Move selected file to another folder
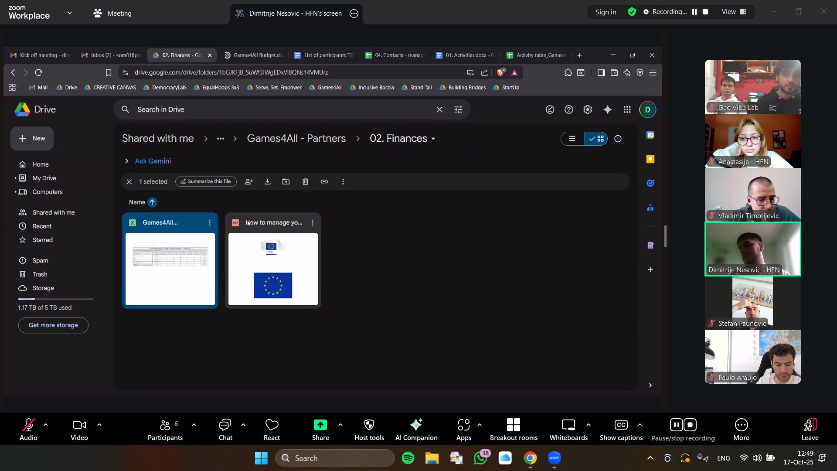This screenshot has width=837, height=471. coord(286,181)
